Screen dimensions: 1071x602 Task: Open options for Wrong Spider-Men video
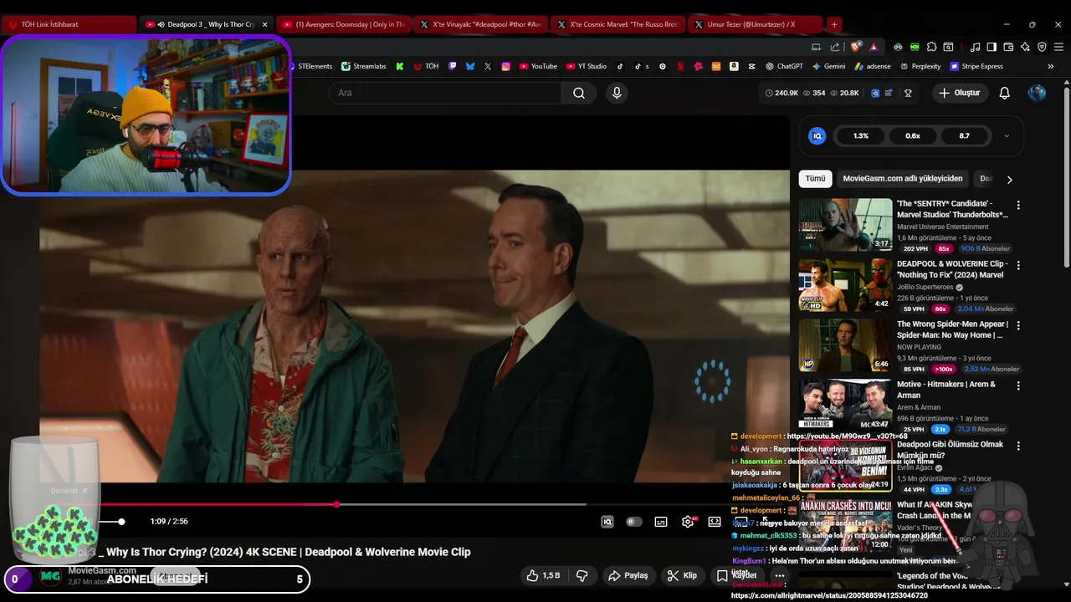pyautogui.click(x=1018, y=325)
